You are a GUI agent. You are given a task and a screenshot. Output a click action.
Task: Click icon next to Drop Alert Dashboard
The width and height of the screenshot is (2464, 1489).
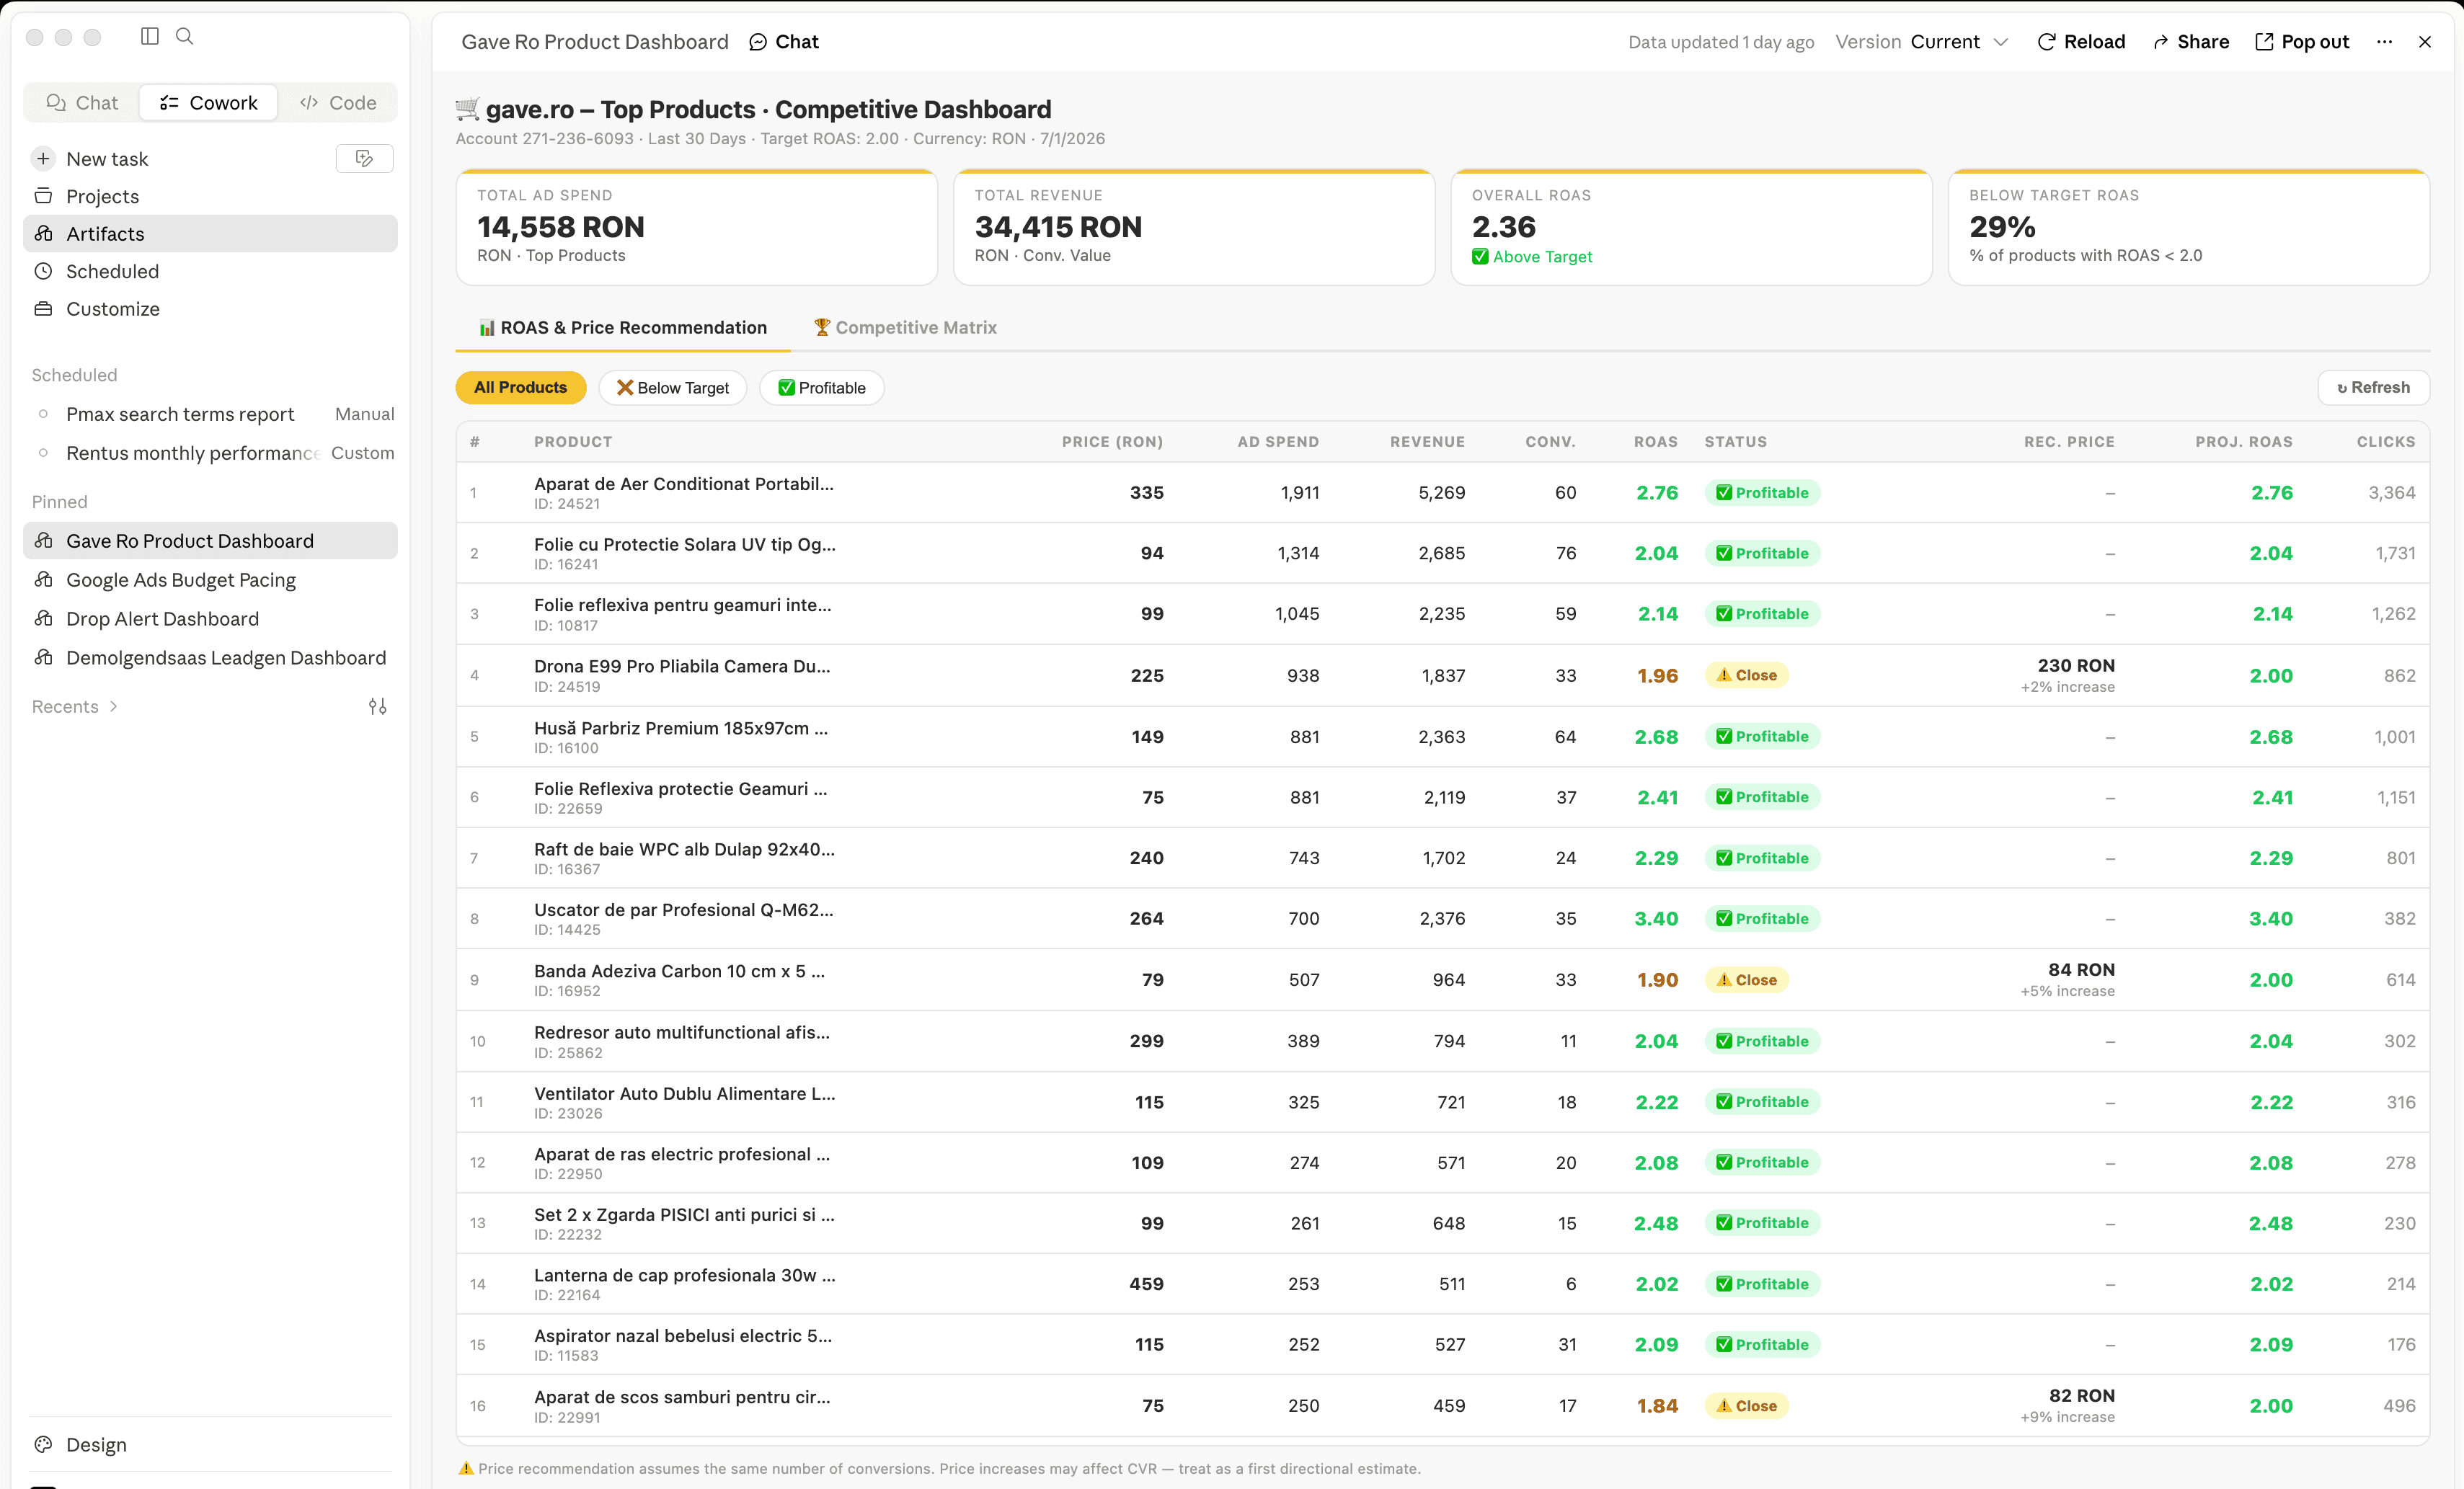click(43, 618)
